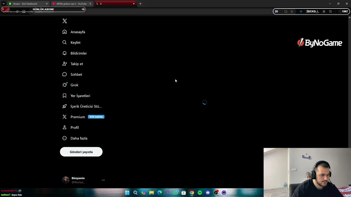The height and width of the screenshot is (197, 351).
Task: Open Microsoft Store from taskbar
Action: pyautogui.click(x=184, y=193)
